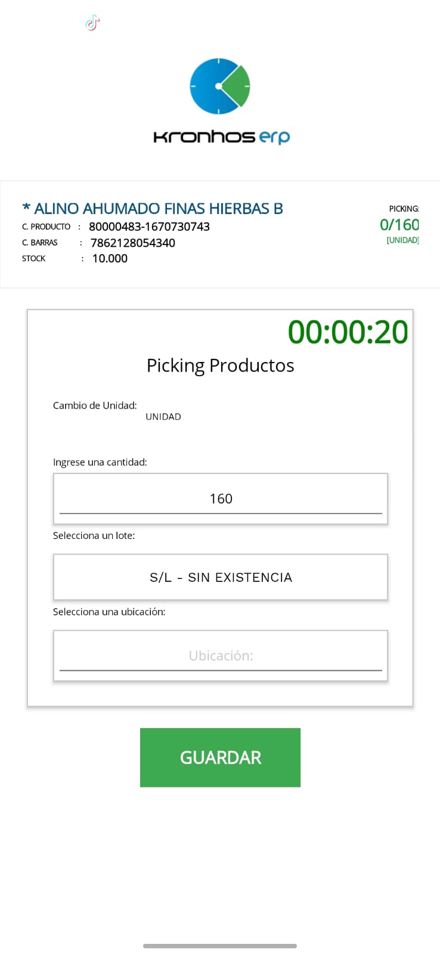Click the green elapsed timer
This screenshot has height=954, width=440.
(348, 332)
